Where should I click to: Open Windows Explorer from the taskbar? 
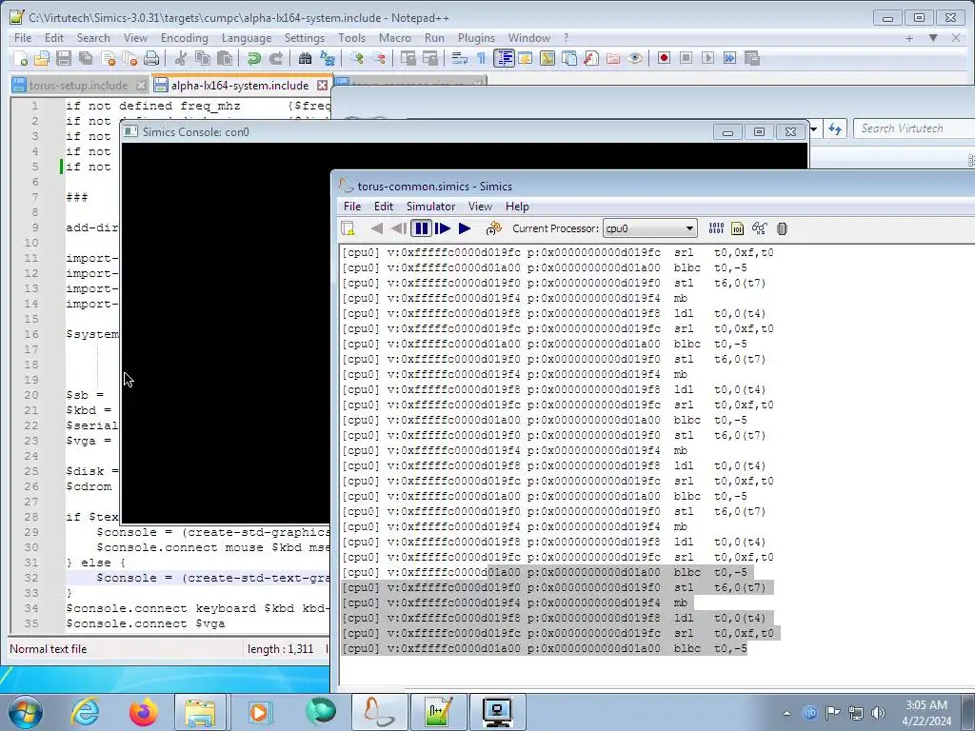(200, 712)
